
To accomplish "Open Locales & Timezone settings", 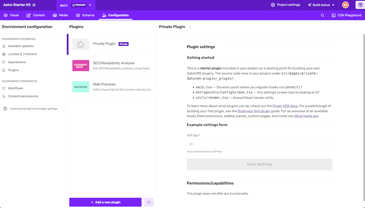I will [22, 54].
